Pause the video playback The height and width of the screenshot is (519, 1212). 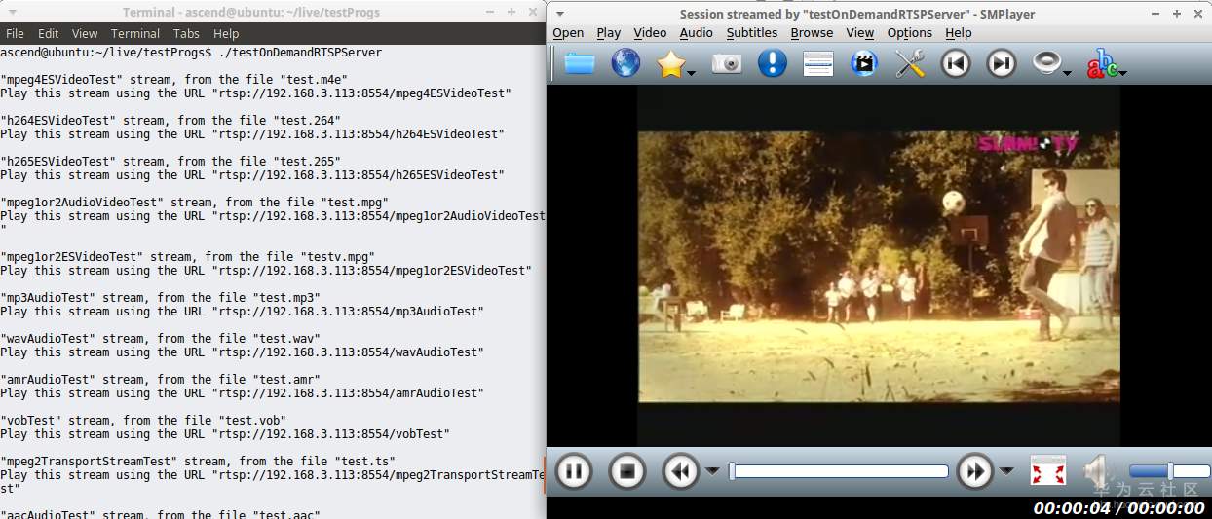coord(574,472)
